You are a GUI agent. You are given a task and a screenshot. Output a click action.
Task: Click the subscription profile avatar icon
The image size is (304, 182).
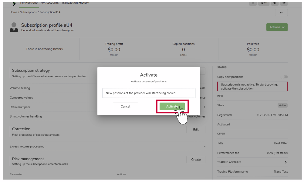pos(14,27)
